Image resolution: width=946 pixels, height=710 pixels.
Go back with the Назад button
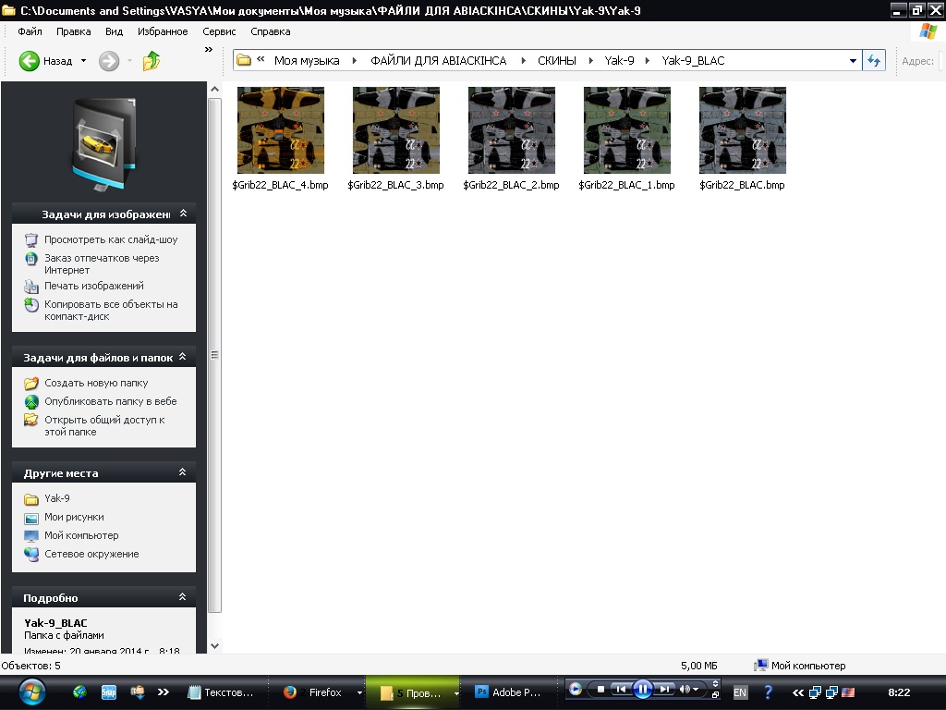[x=45, y=61]
